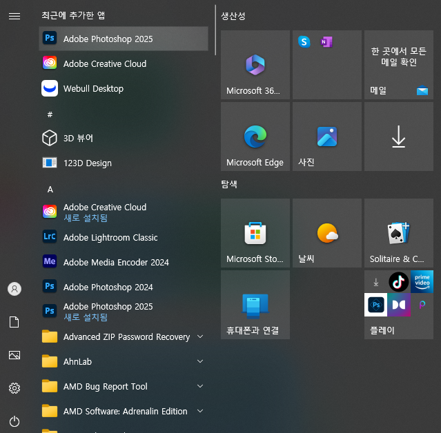Launch 123D Design
Viewport: 441px width, 433px height.
coord(124,163)
